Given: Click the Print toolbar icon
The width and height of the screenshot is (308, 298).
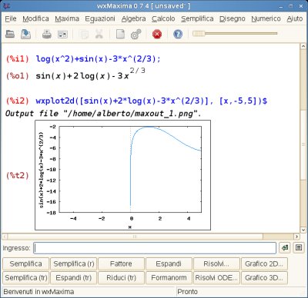Looking at the screenshot, I should point(47,34).
